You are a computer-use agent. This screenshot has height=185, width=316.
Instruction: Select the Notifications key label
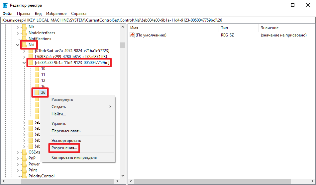click(x=40, y=38)
